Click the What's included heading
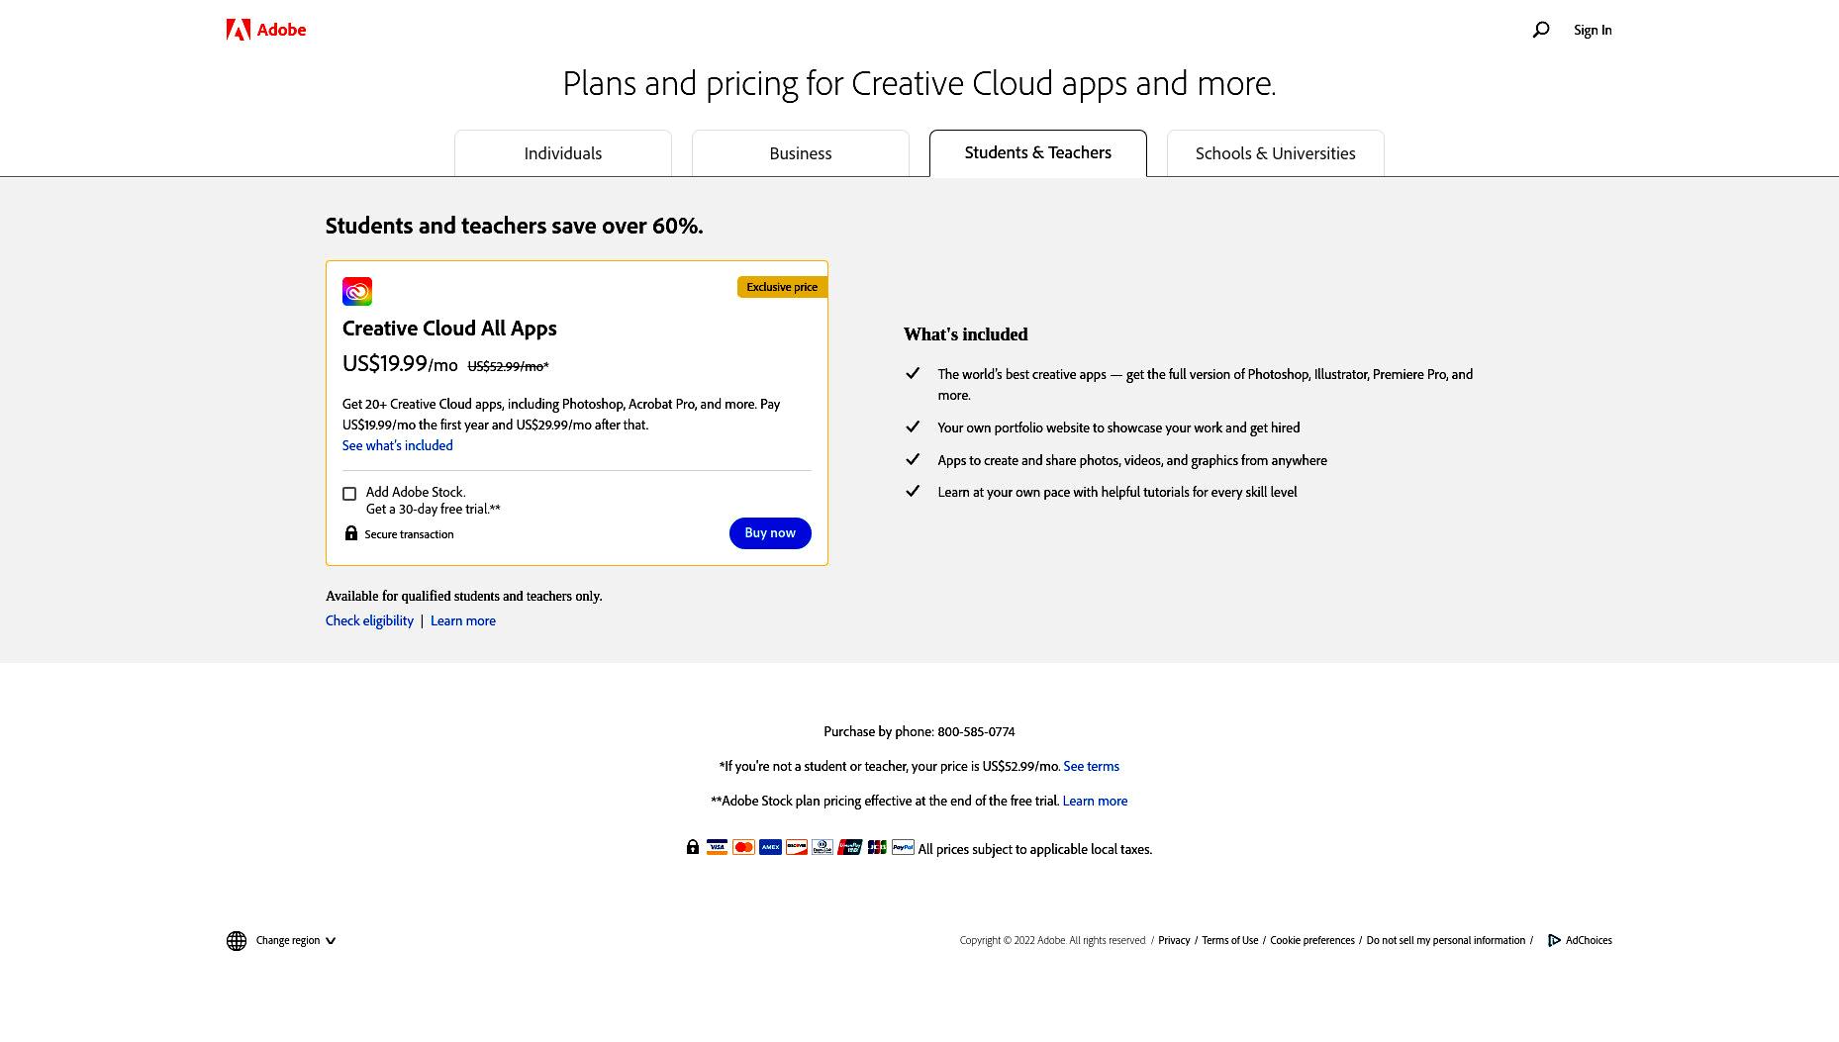1839x1042 pixels. 966,334
